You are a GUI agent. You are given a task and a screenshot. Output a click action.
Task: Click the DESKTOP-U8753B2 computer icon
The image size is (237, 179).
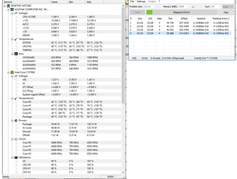[8, 6]
